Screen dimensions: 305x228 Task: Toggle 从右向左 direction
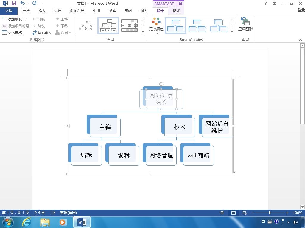(42, 33)
